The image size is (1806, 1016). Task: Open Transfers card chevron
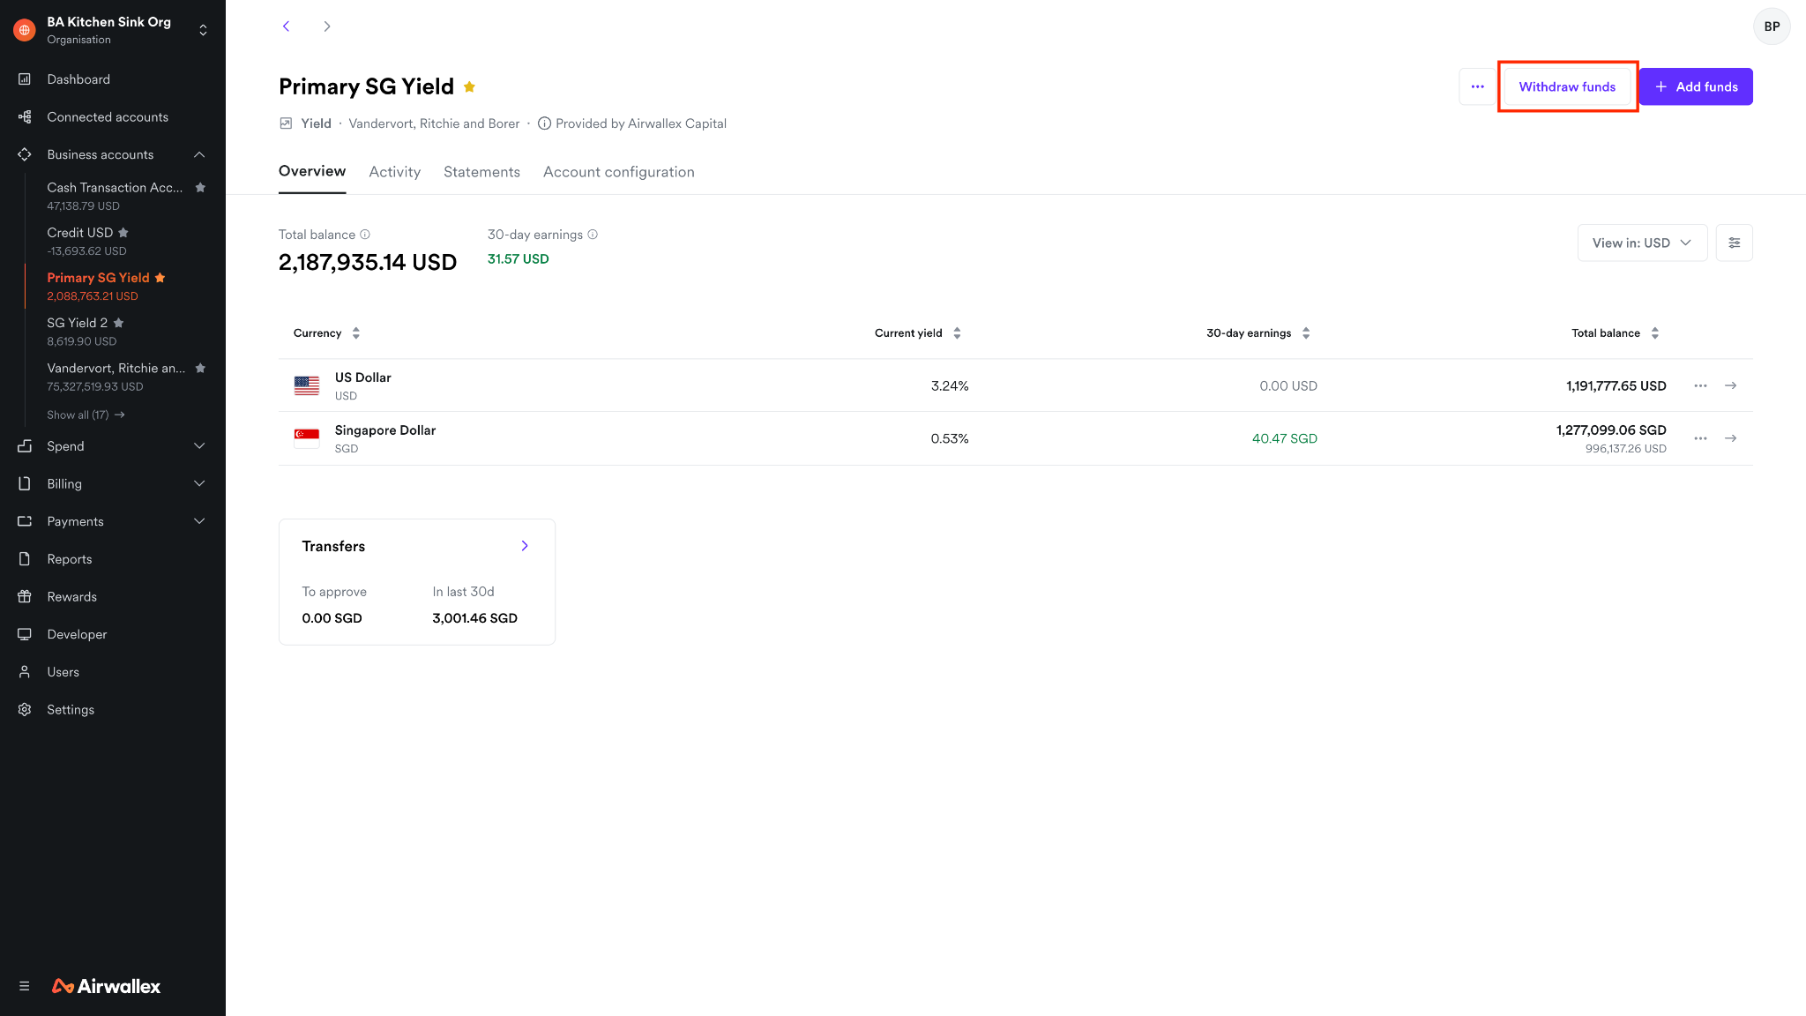tap(525, 546)
